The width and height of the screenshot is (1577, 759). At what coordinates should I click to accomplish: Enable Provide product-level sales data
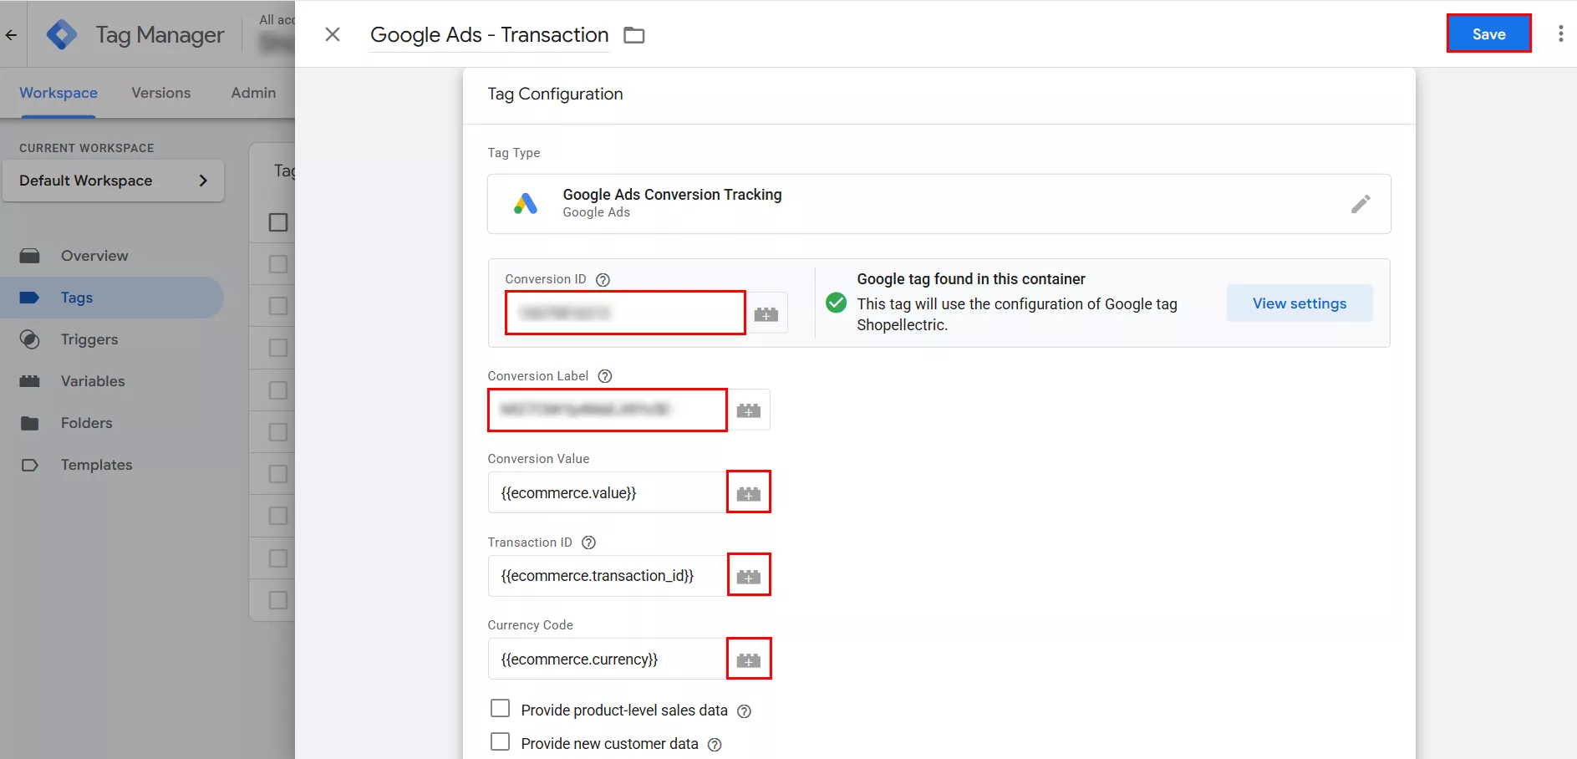pos(500,709)
